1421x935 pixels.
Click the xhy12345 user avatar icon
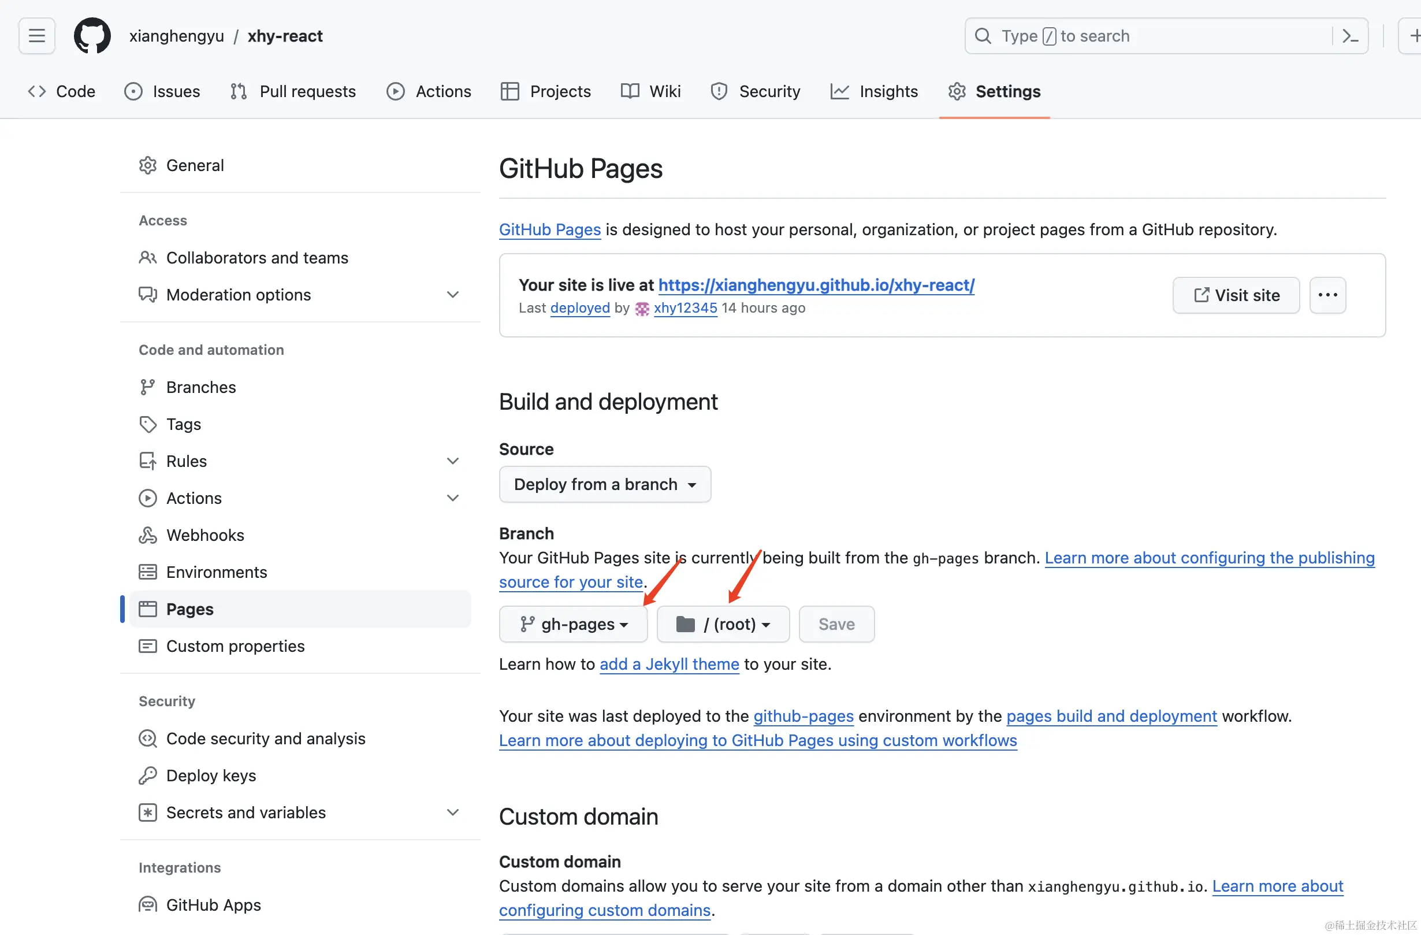642,309
